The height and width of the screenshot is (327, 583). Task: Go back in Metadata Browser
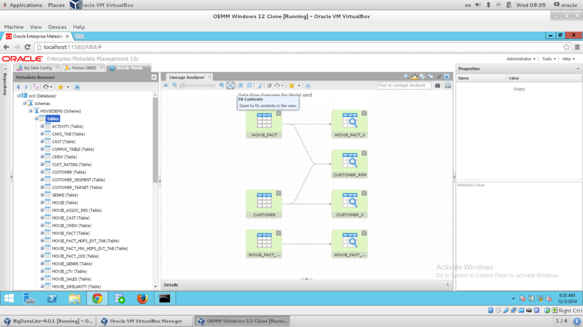pyautogui.click(x=18, y=87)
